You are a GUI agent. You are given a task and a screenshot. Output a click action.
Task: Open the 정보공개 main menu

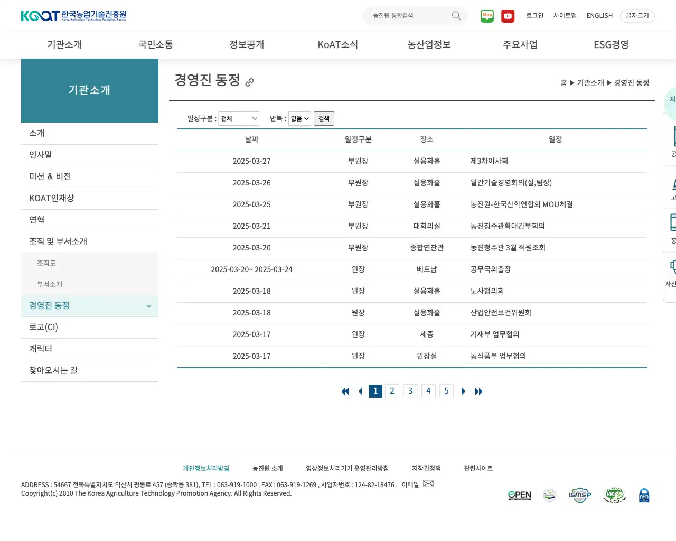[247, 45]
